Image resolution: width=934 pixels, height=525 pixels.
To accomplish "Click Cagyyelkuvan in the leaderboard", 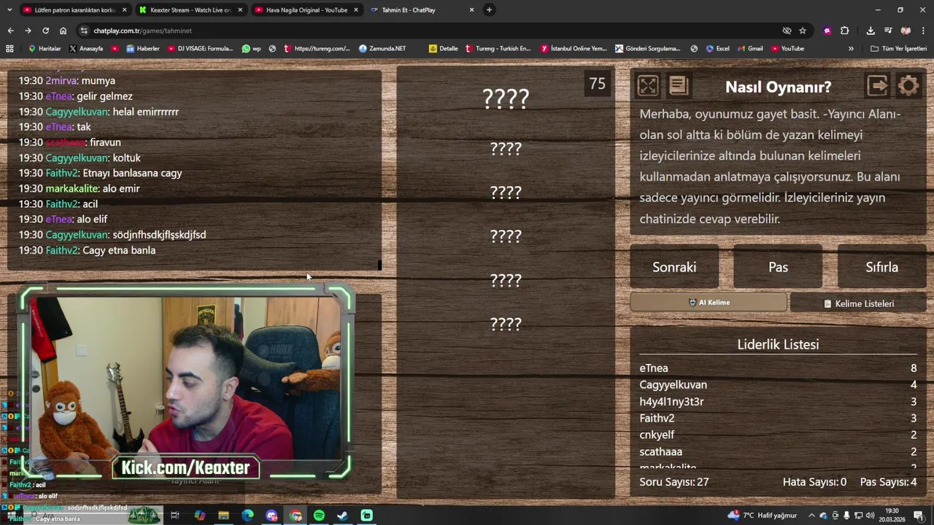I will click(x=674, y=385).
